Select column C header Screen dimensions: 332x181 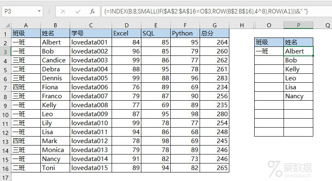[x=91, y=25]
